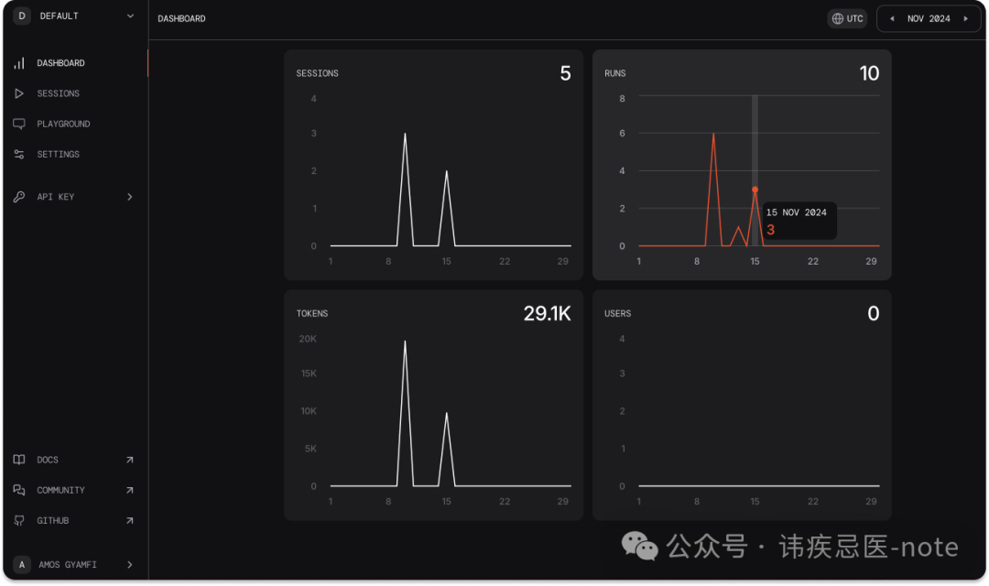989x586 pixels.
Task: Click the Runs total value 10
Action: pyautogui.click(x=869, y=73)
